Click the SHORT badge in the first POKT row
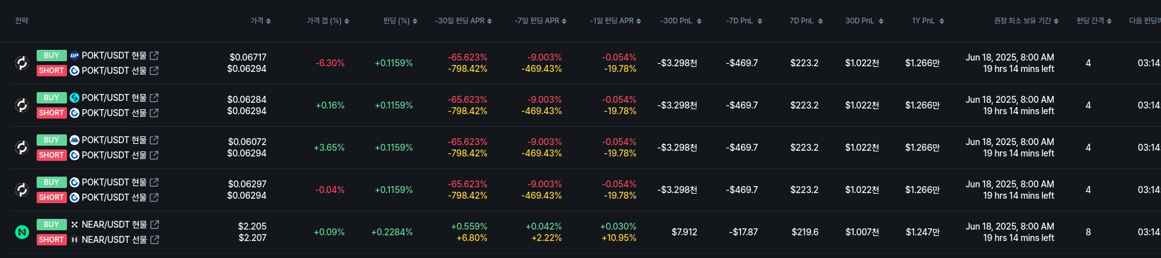The image size is (1161, 258). [x=51, y=71]
